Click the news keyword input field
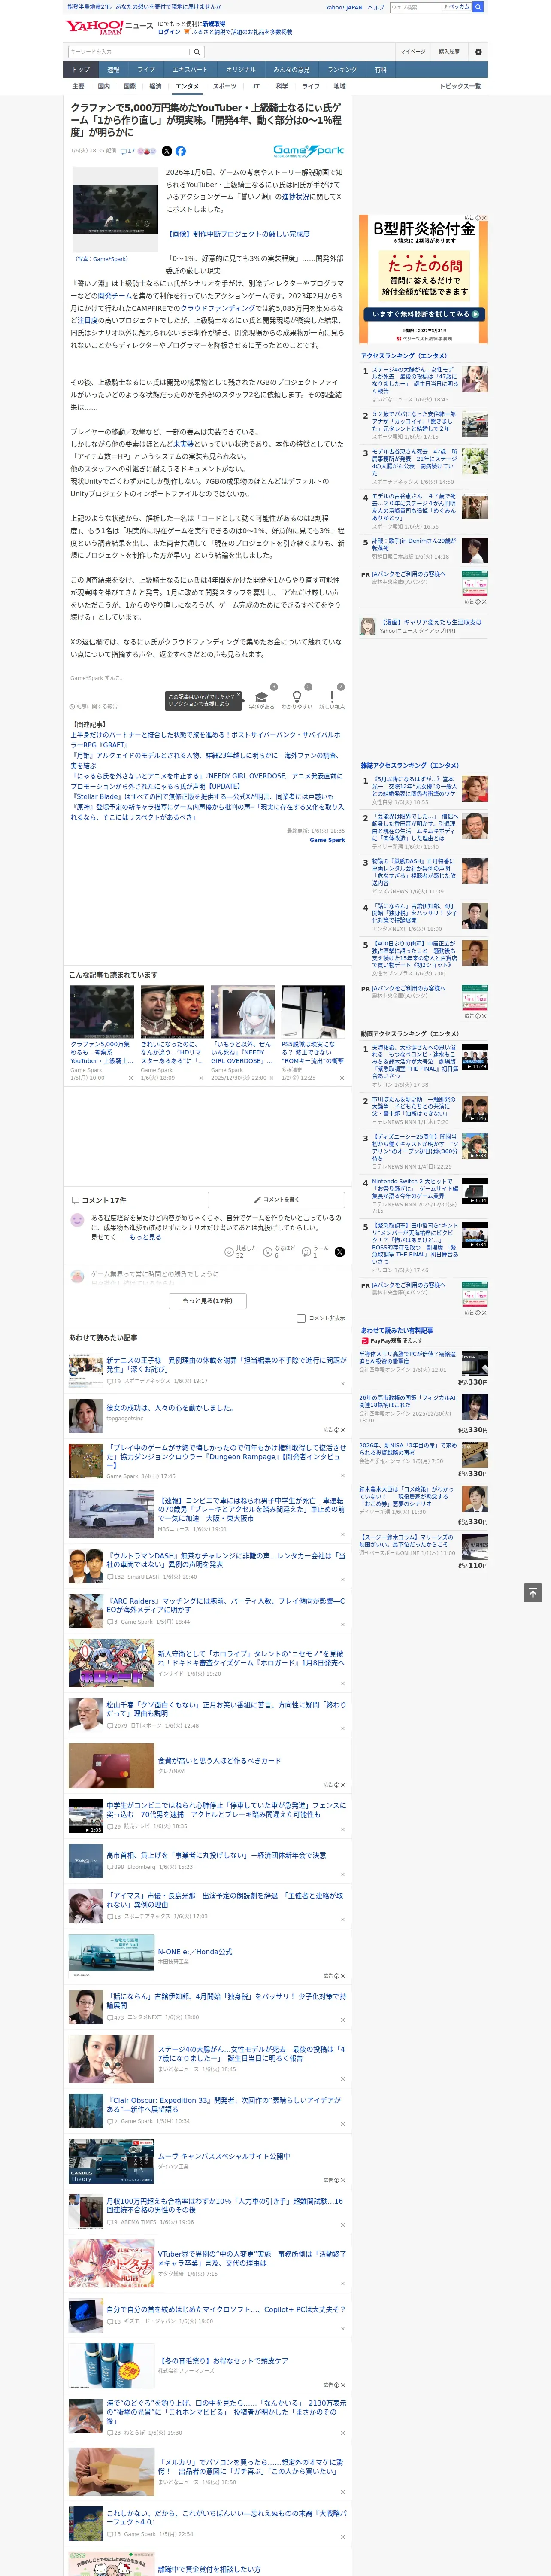Image resolution: width=551 pixels, height=2576 pixels. click(128, 51)
